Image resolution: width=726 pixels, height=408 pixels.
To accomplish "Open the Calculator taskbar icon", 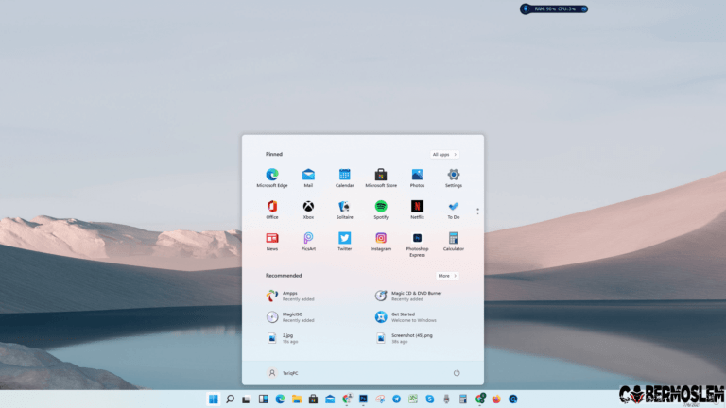I will tap(463, 399).
